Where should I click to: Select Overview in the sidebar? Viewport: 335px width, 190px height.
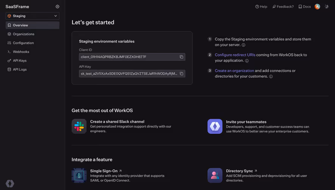click(32, 25)
